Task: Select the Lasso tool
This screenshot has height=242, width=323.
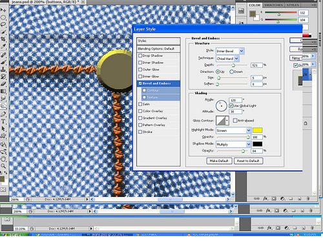Action: tap(3, 25)
